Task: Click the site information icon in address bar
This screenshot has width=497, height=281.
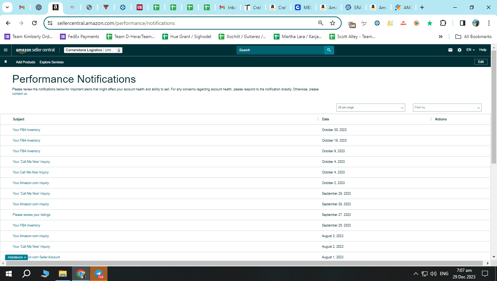Action: pos(50,23)
